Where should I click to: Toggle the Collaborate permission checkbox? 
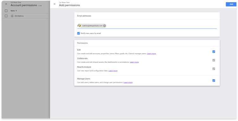tap(214, 60)
